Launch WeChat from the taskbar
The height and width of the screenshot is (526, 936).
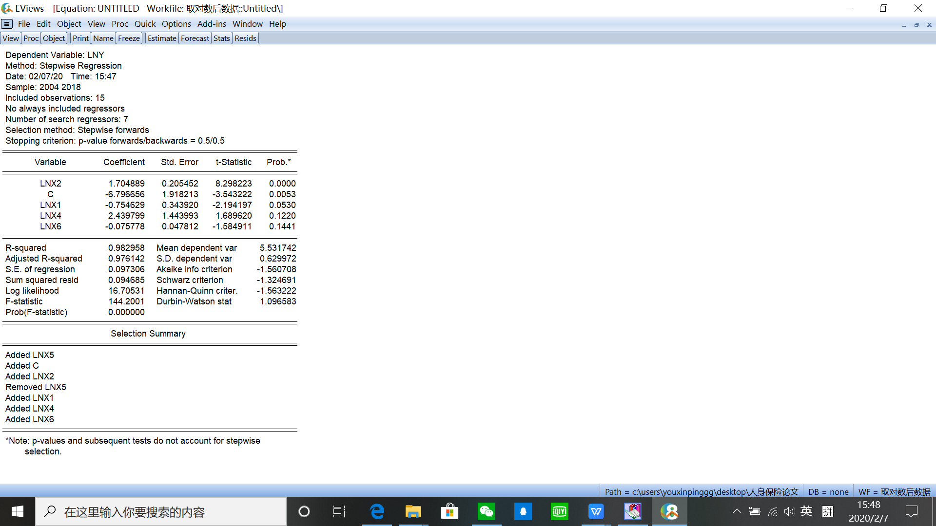point(486,511)
